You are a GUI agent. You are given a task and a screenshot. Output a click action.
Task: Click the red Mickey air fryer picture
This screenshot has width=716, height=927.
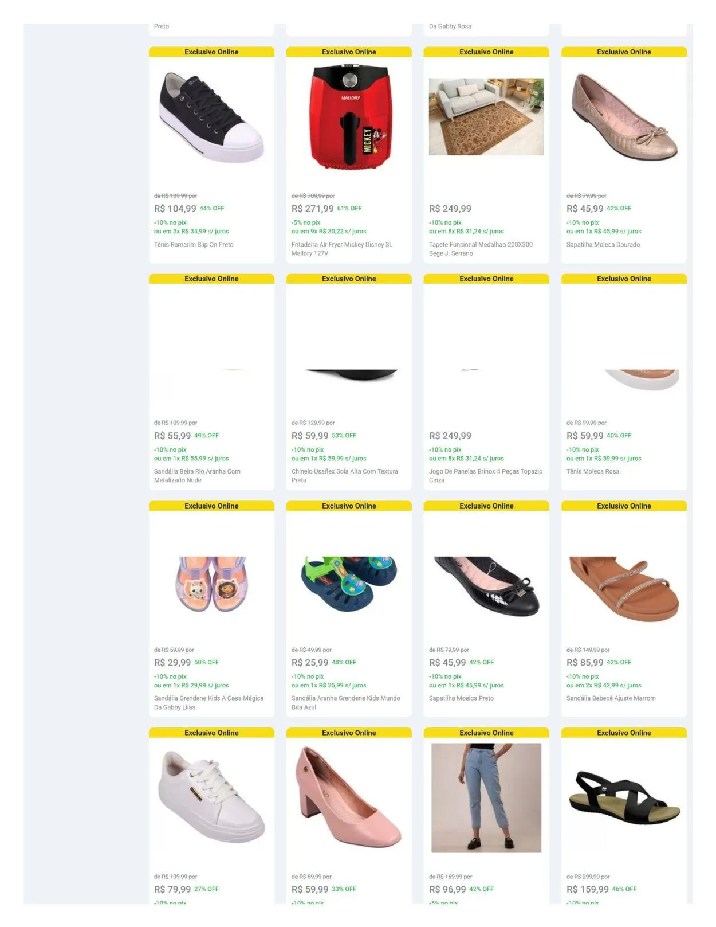pyautogui.click(x=349, y=117)
